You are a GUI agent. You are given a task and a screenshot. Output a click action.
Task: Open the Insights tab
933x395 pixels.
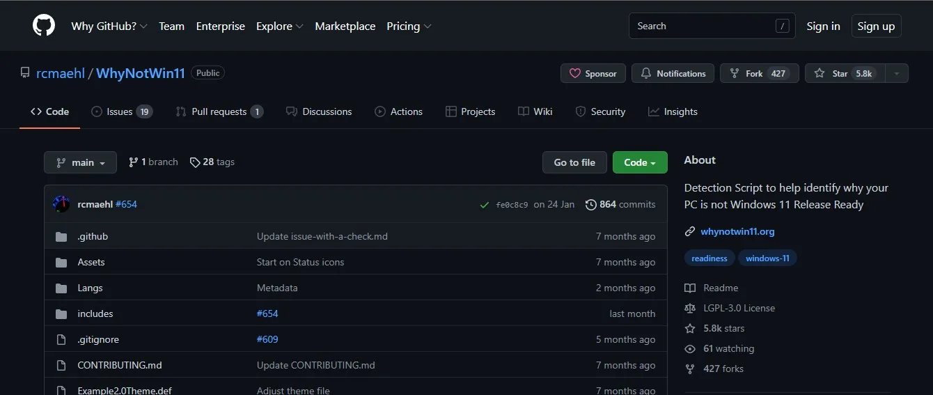(x=673, y=111)
